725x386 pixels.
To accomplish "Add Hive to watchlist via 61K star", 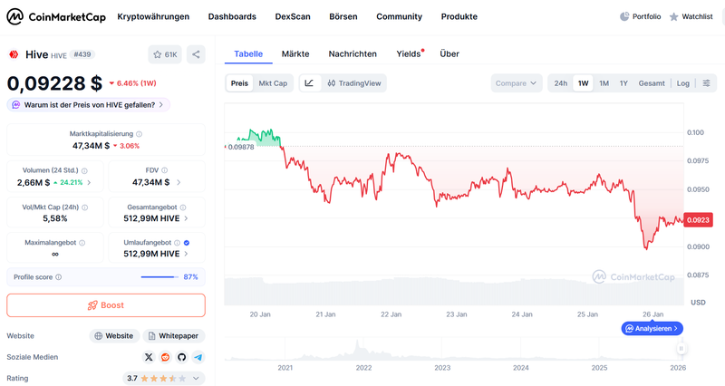I will click(x=164, y=54).
